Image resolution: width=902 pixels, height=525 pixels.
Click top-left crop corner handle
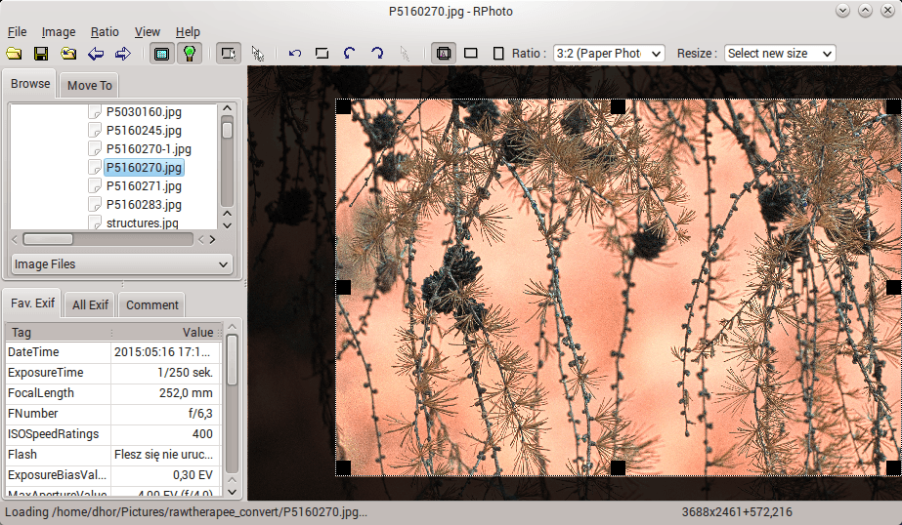pos(343,106)
